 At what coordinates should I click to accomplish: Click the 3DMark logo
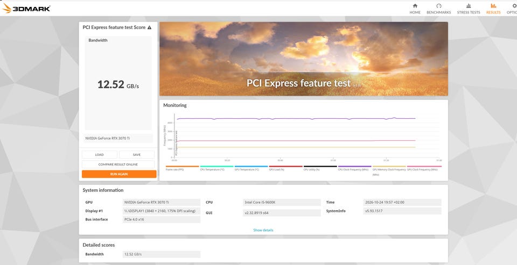tap(26, 8)
